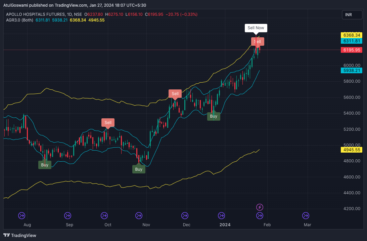Click the Buy marker before November
Viewport: 367px width, 241px height.
point(139,169)
